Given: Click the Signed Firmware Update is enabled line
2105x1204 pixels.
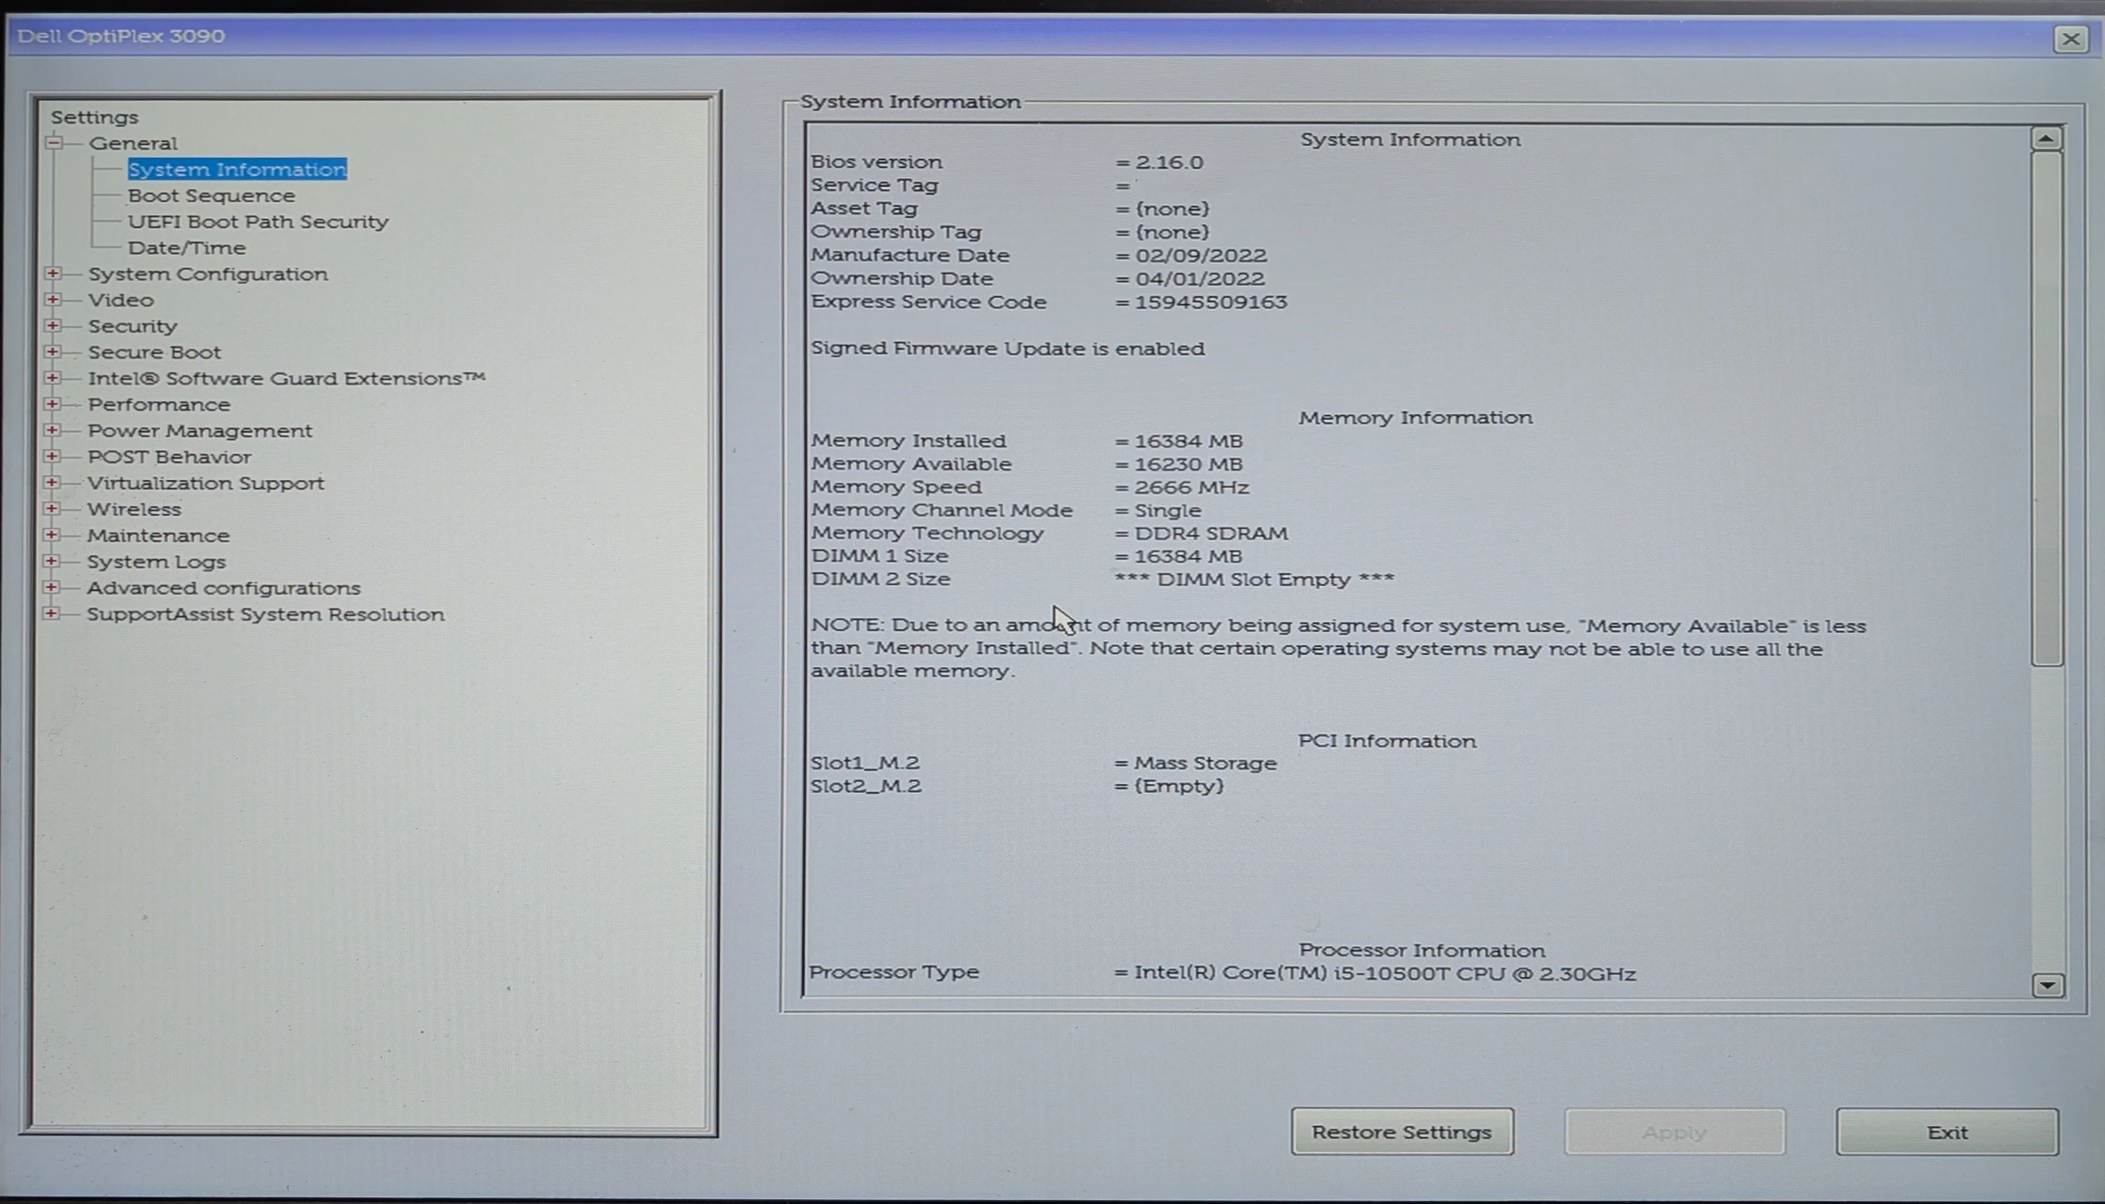Looking at the screenshot, I should coord(1008,349).
